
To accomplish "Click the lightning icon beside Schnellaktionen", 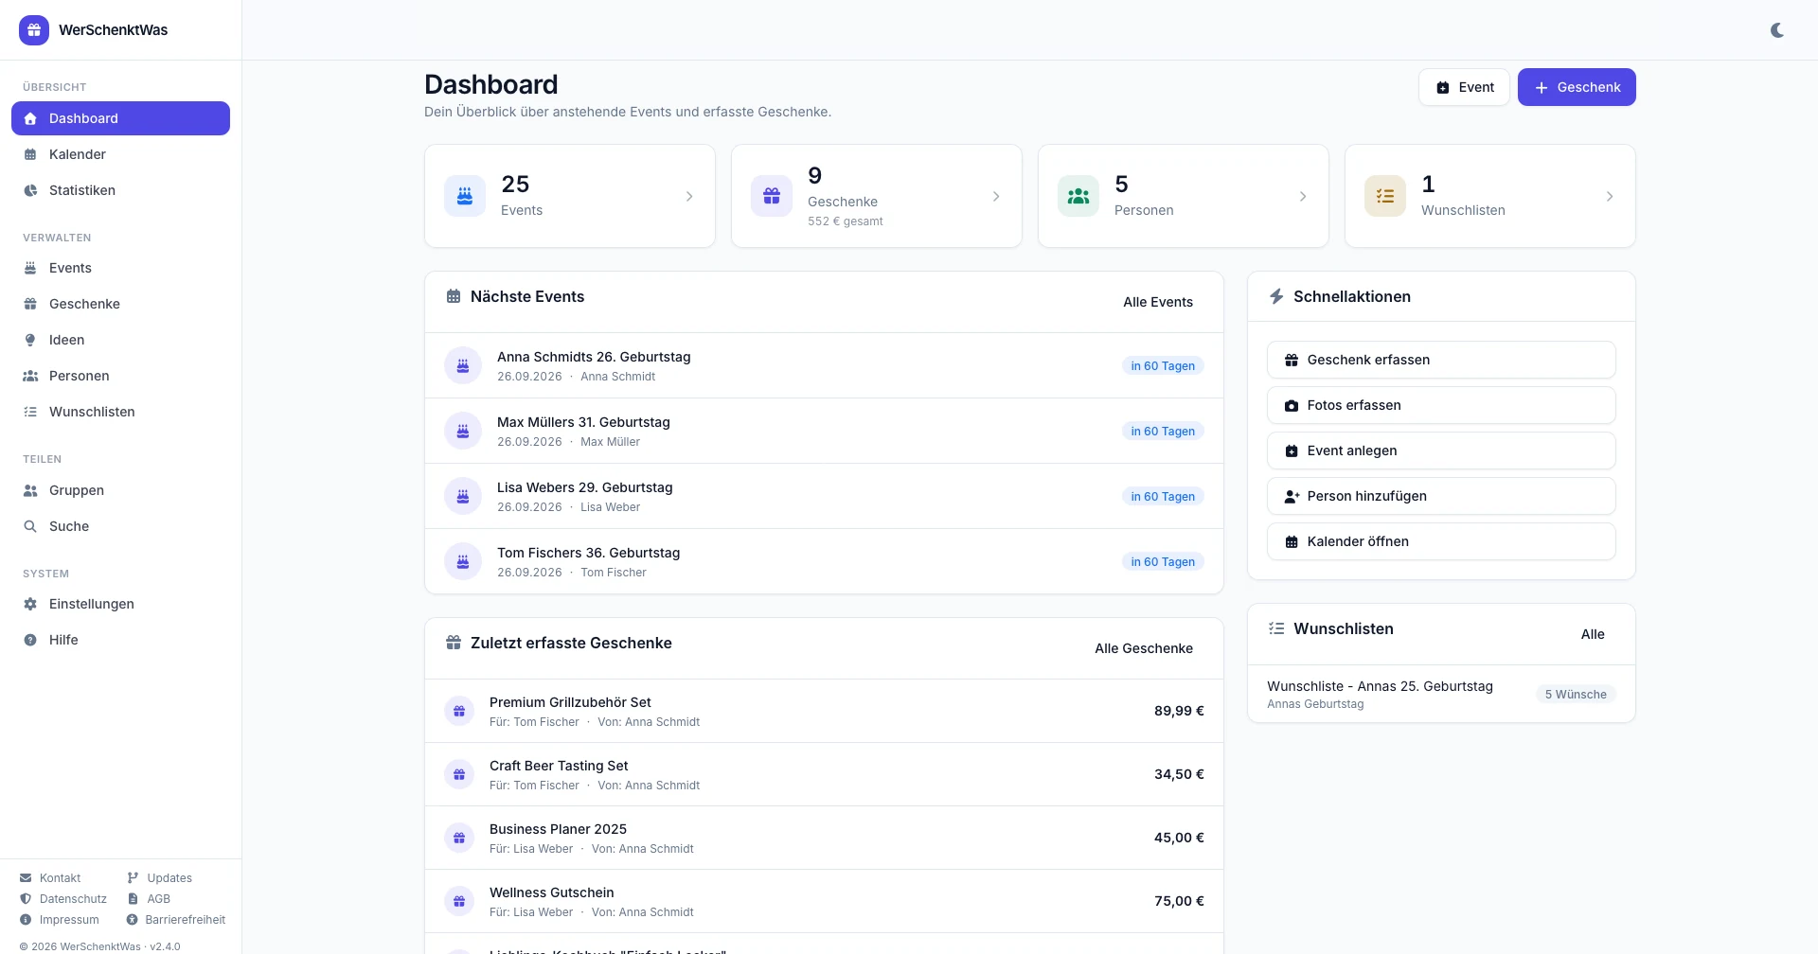I will pos(1276,296).
